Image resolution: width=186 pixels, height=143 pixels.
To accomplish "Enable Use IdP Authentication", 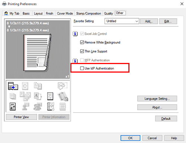I will coord(82,68).
